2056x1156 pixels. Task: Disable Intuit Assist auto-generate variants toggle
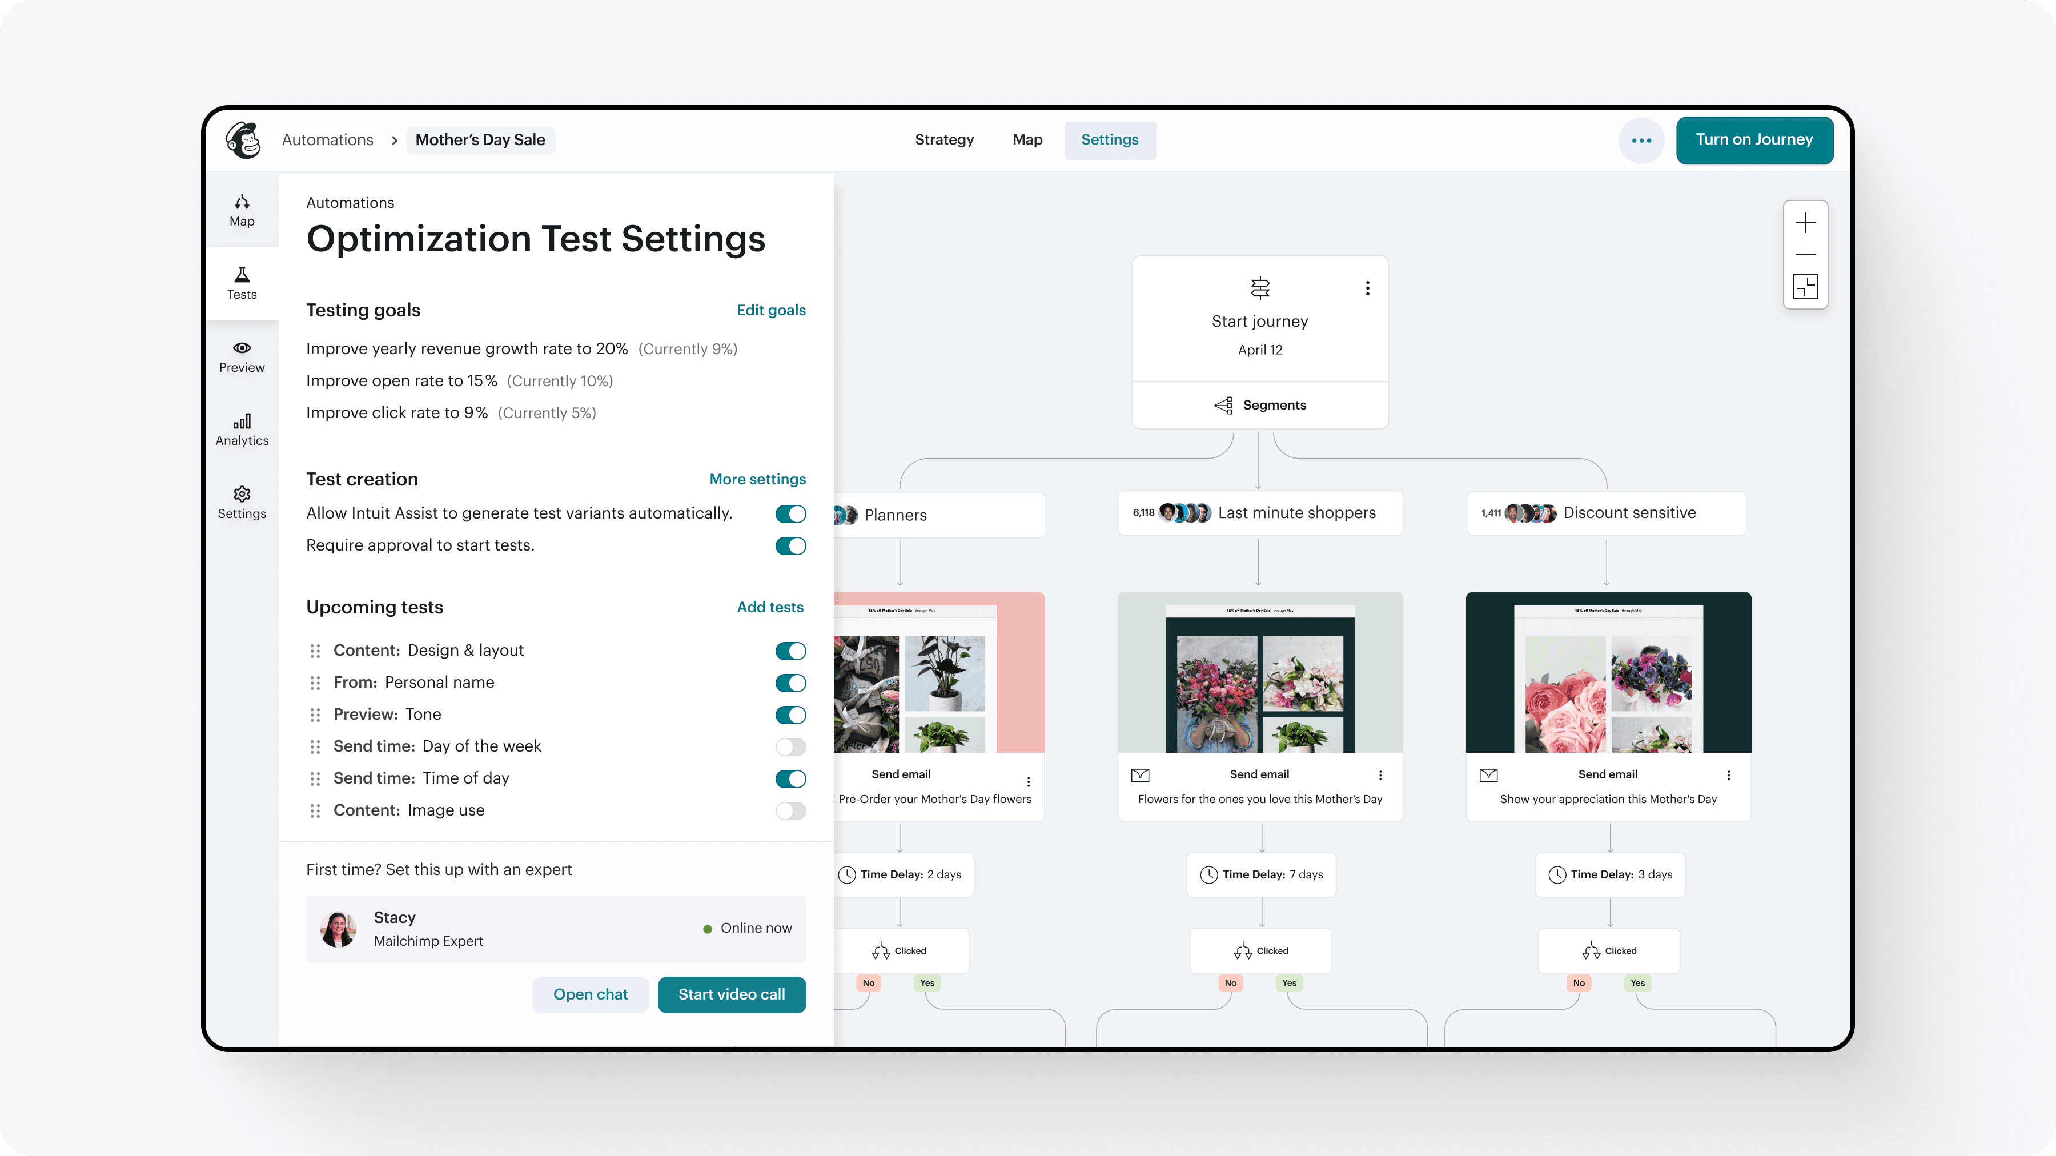790,513
